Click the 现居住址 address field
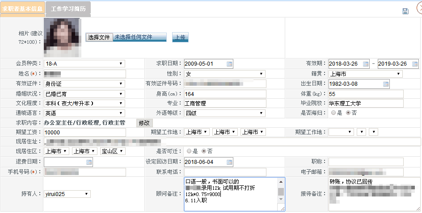This screenshot has height=213, width=422. click(232, 142)
